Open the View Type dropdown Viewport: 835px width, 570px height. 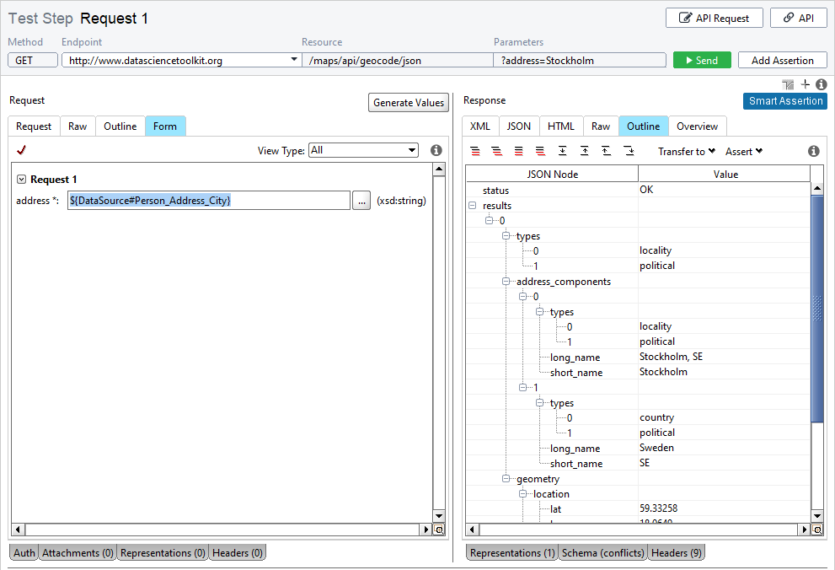(x=364, y=150)
